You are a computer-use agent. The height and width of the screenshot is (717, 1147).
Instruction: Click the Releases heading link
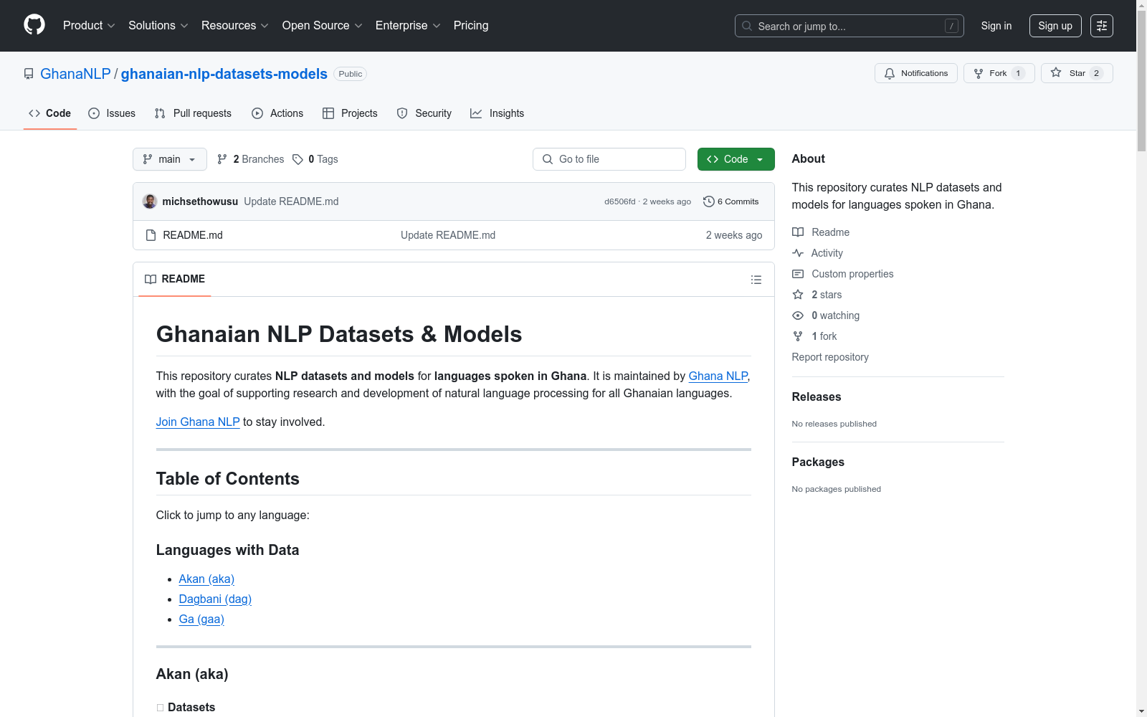click(817, 397)
